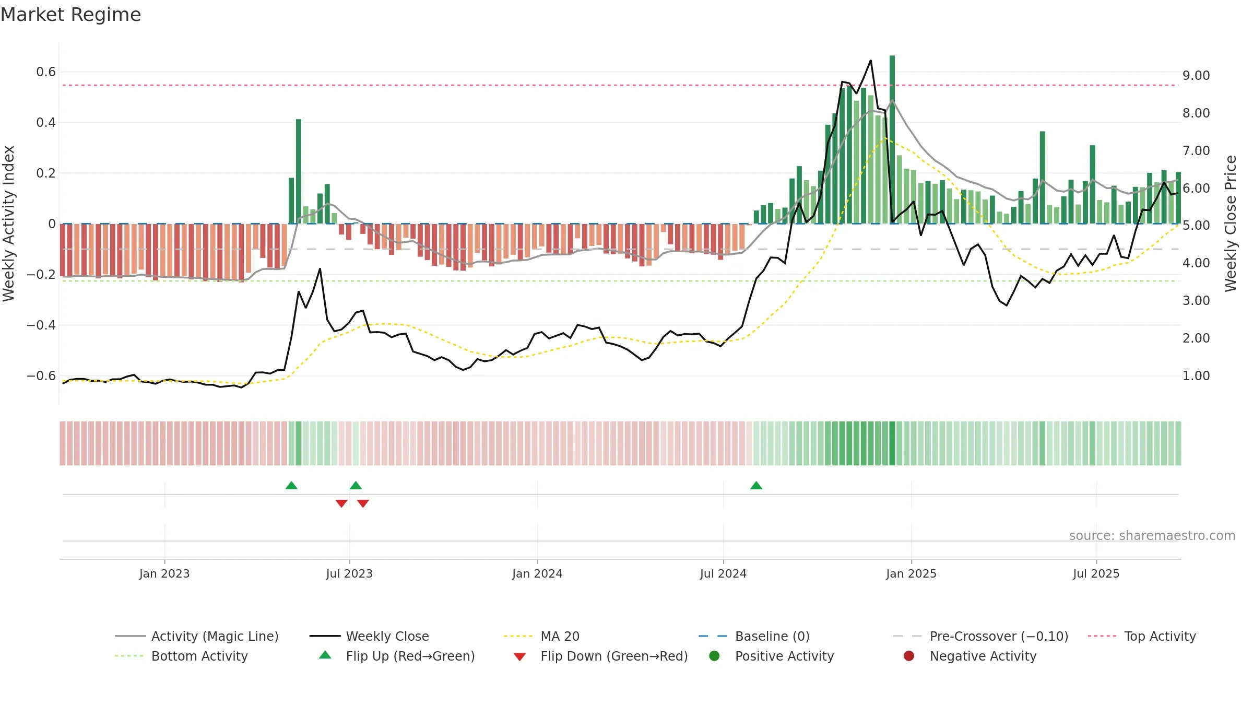Click the Bottom Activity legend entry

[x=181, y=656]
